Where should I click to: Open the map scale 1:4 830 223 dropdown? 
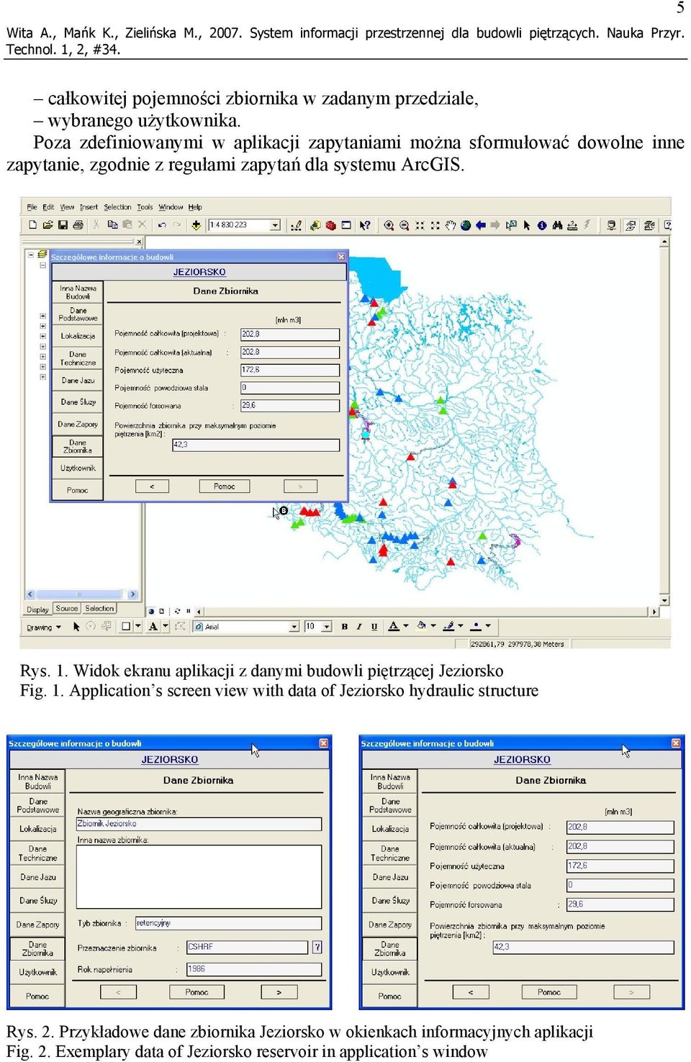(275, 225)
